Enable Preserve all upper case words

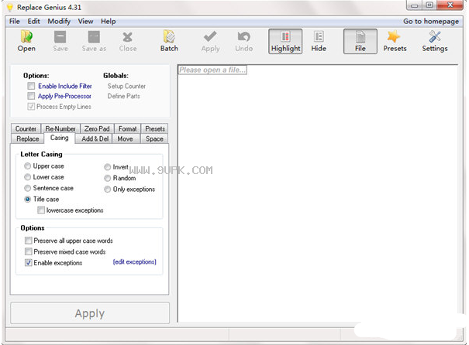(29, 241)
